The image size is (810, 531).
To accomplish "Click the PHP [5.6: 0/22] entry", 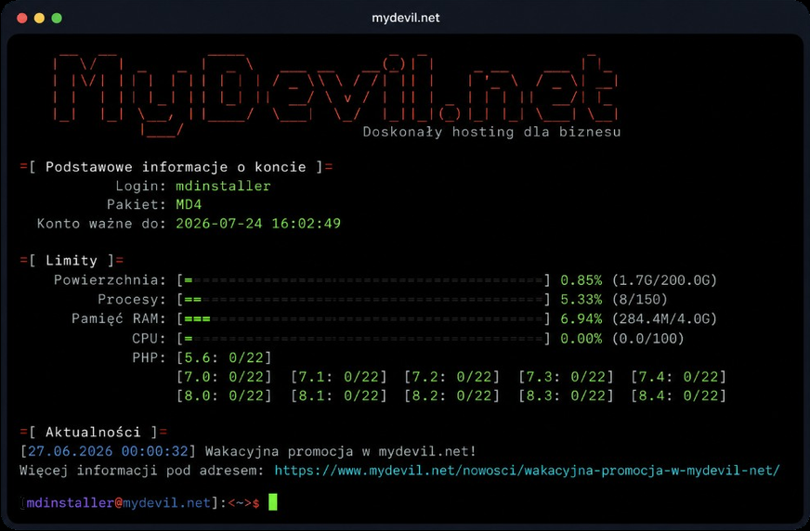I will tap(224, 358).
